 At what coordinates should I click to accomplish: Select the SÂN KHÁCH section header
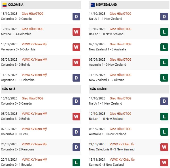click(x=99, y=89)
